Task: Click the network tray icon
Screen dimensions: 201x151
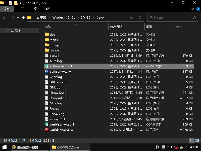Action: [169, 147]
